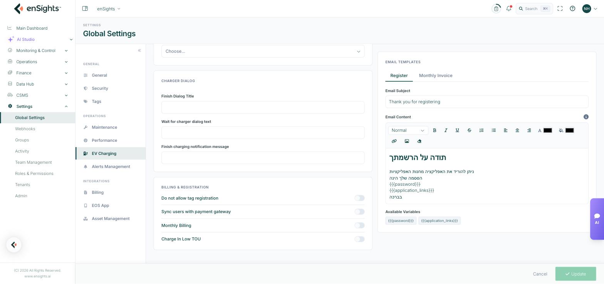Click email content info icon
Viewport: 604px width, 284px height.
[x=586, y=117]
